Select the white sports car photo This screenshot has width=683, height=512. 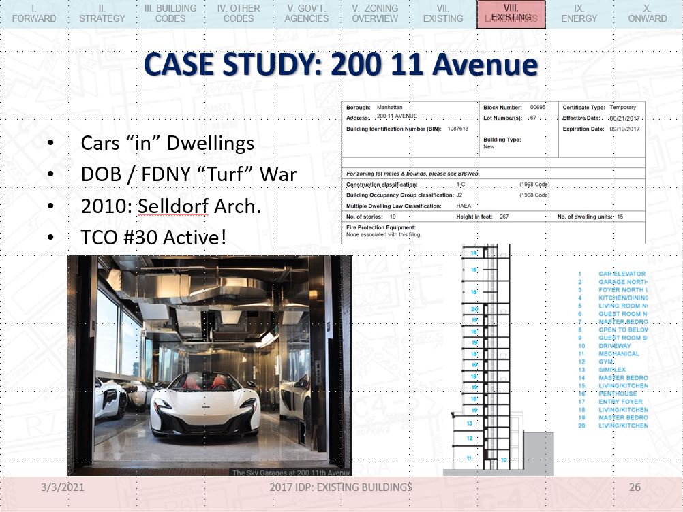point(209,366)
